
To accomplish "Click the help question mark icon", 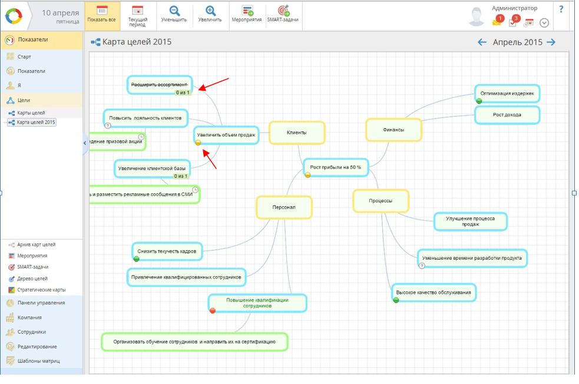I will click(x=561, y=9).
